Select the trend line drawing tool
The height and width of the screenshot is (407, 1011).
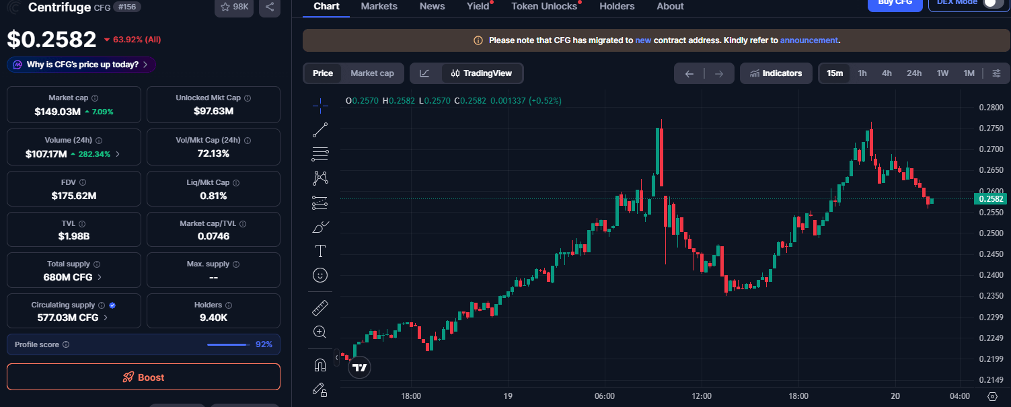pyautogui.click(x=320, y=130)
